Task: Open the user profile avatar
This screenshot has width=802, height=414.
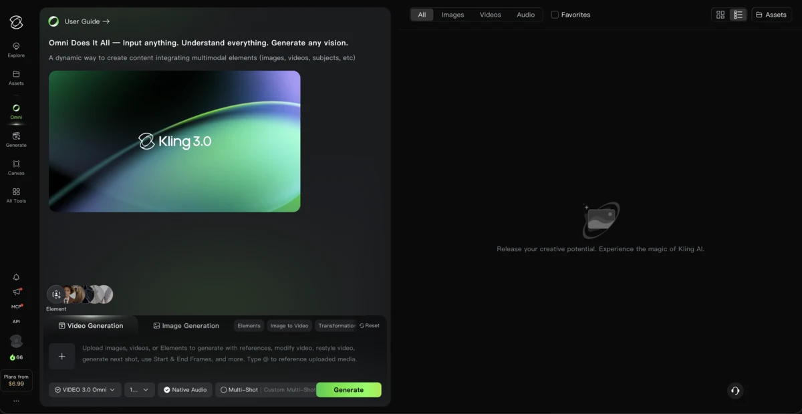Action: pos(16,341)
